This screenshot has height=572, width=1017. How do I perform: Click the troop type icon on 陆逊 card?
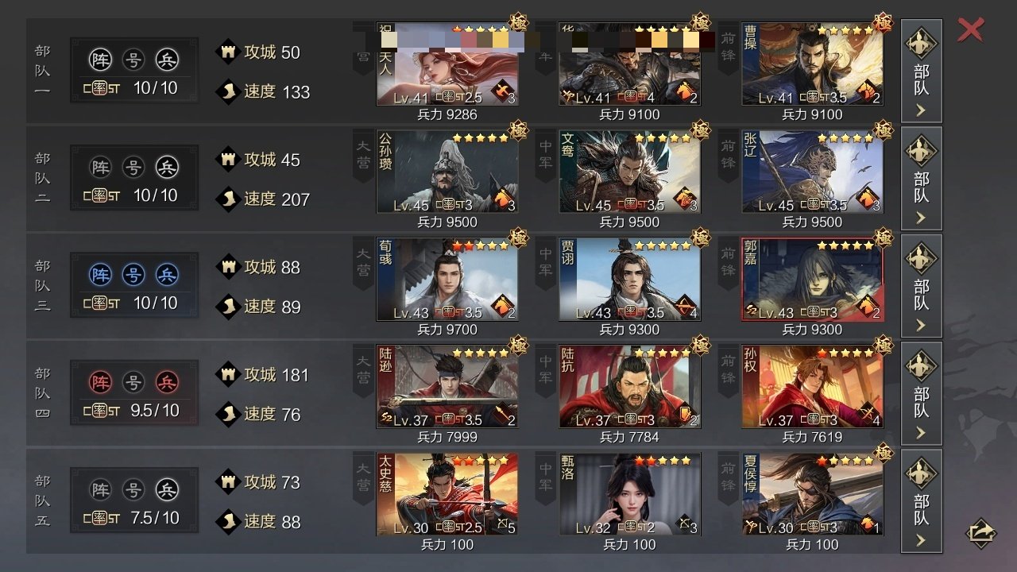click(x=501, y=413)
